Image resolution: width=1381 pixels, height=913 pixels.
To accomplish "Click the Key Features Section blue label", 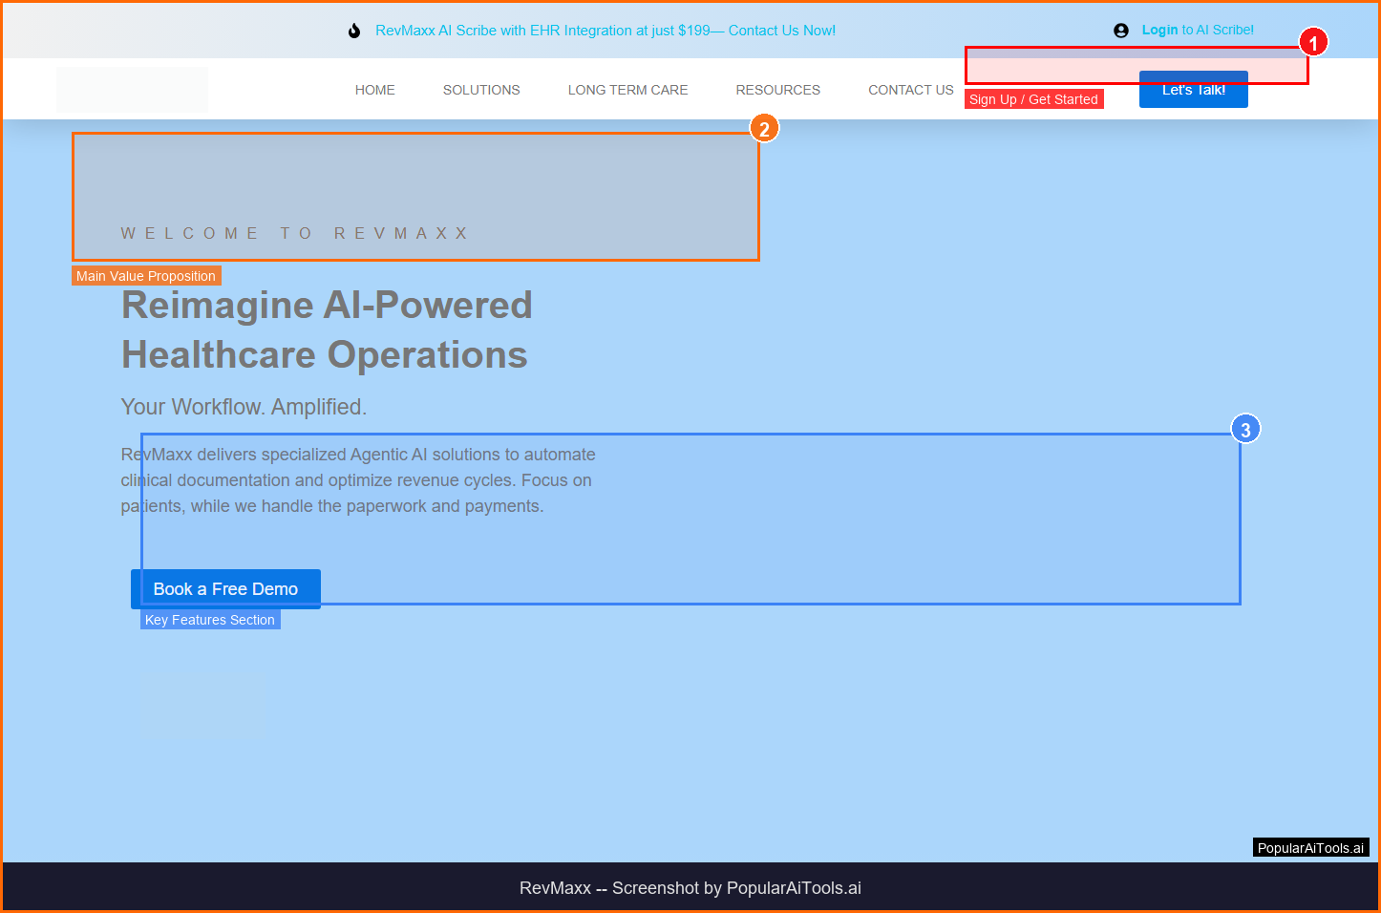I will pos(210,620).
